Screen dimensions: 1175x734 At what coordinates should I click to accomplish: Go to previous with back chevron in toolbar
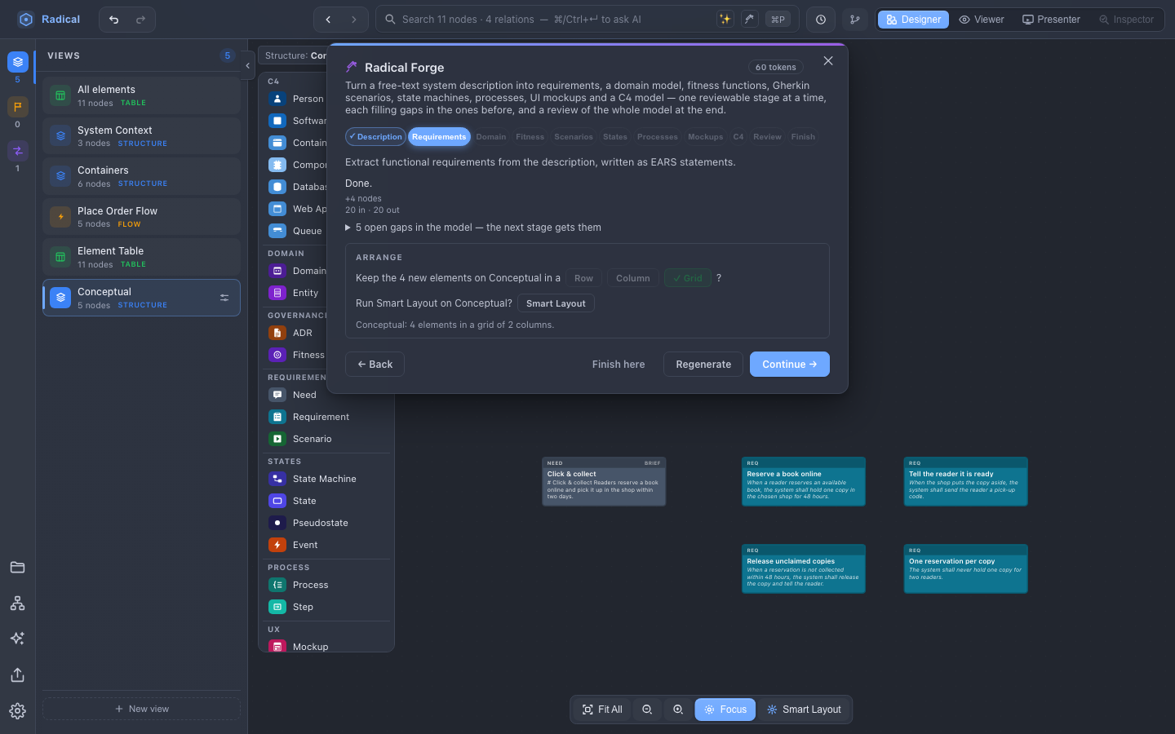[x=328, y=20]
